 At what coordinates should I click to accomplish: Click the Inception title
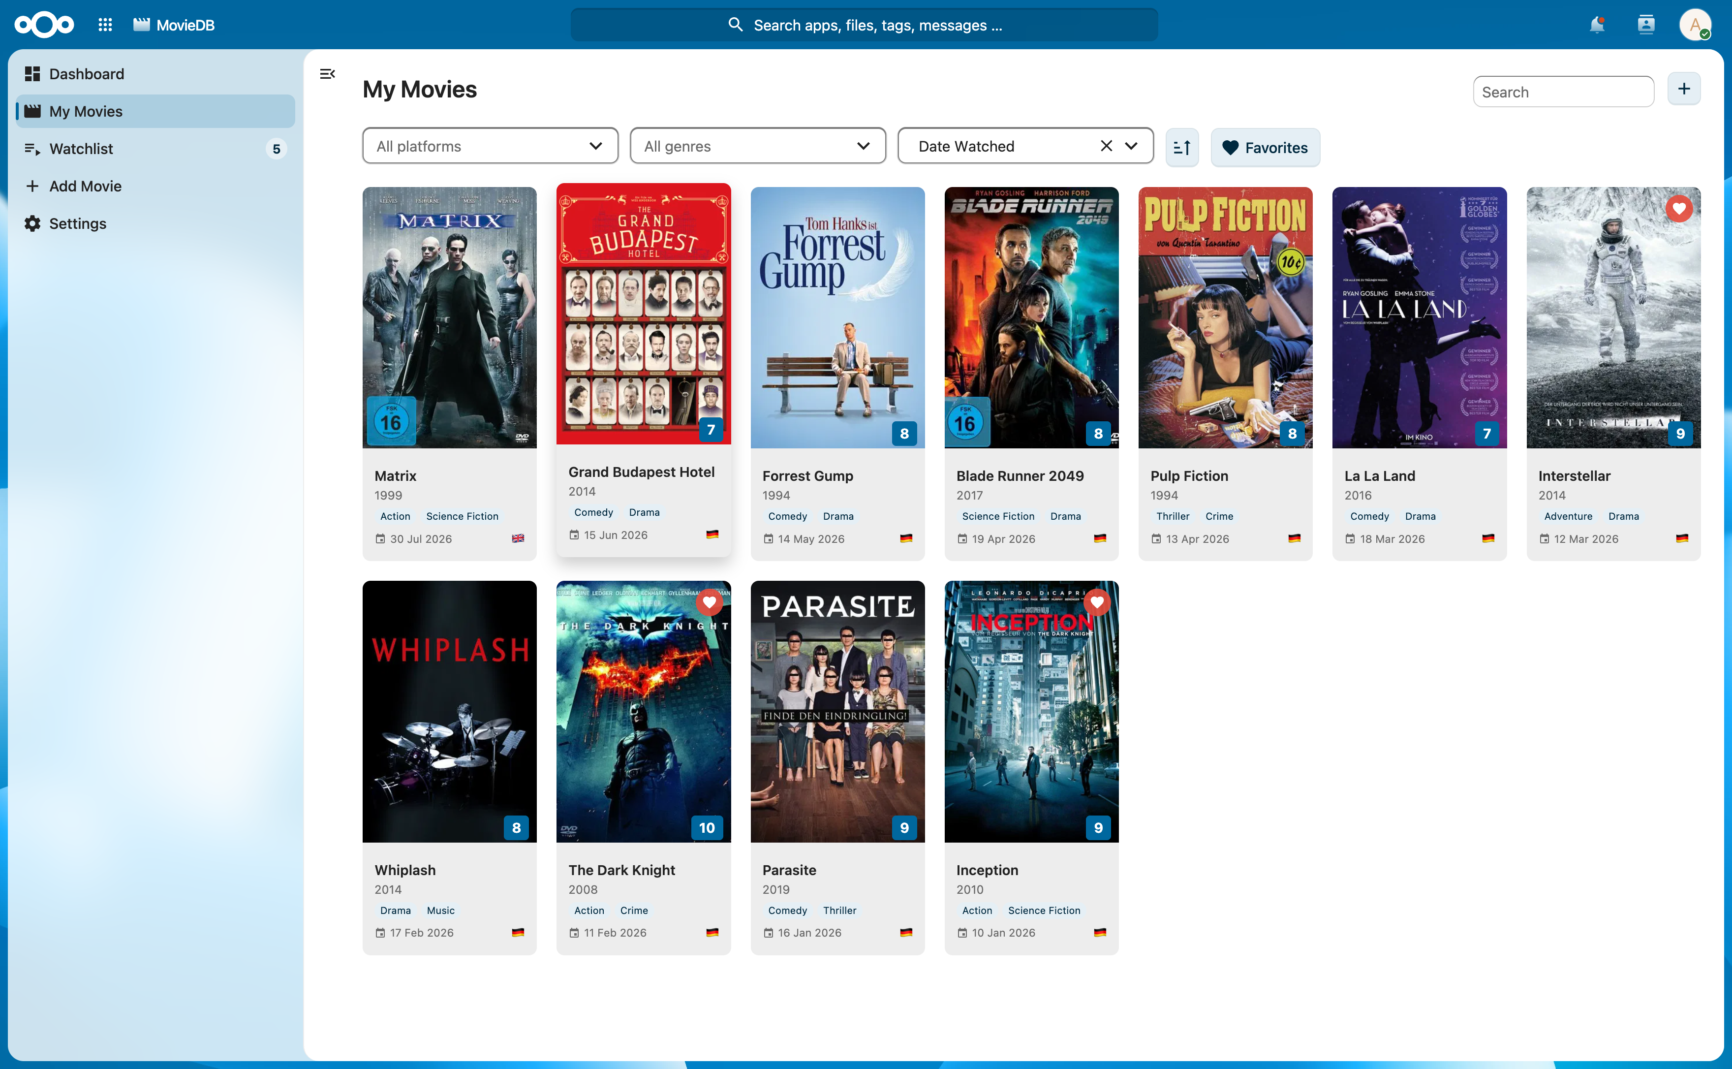pos(987,870)
